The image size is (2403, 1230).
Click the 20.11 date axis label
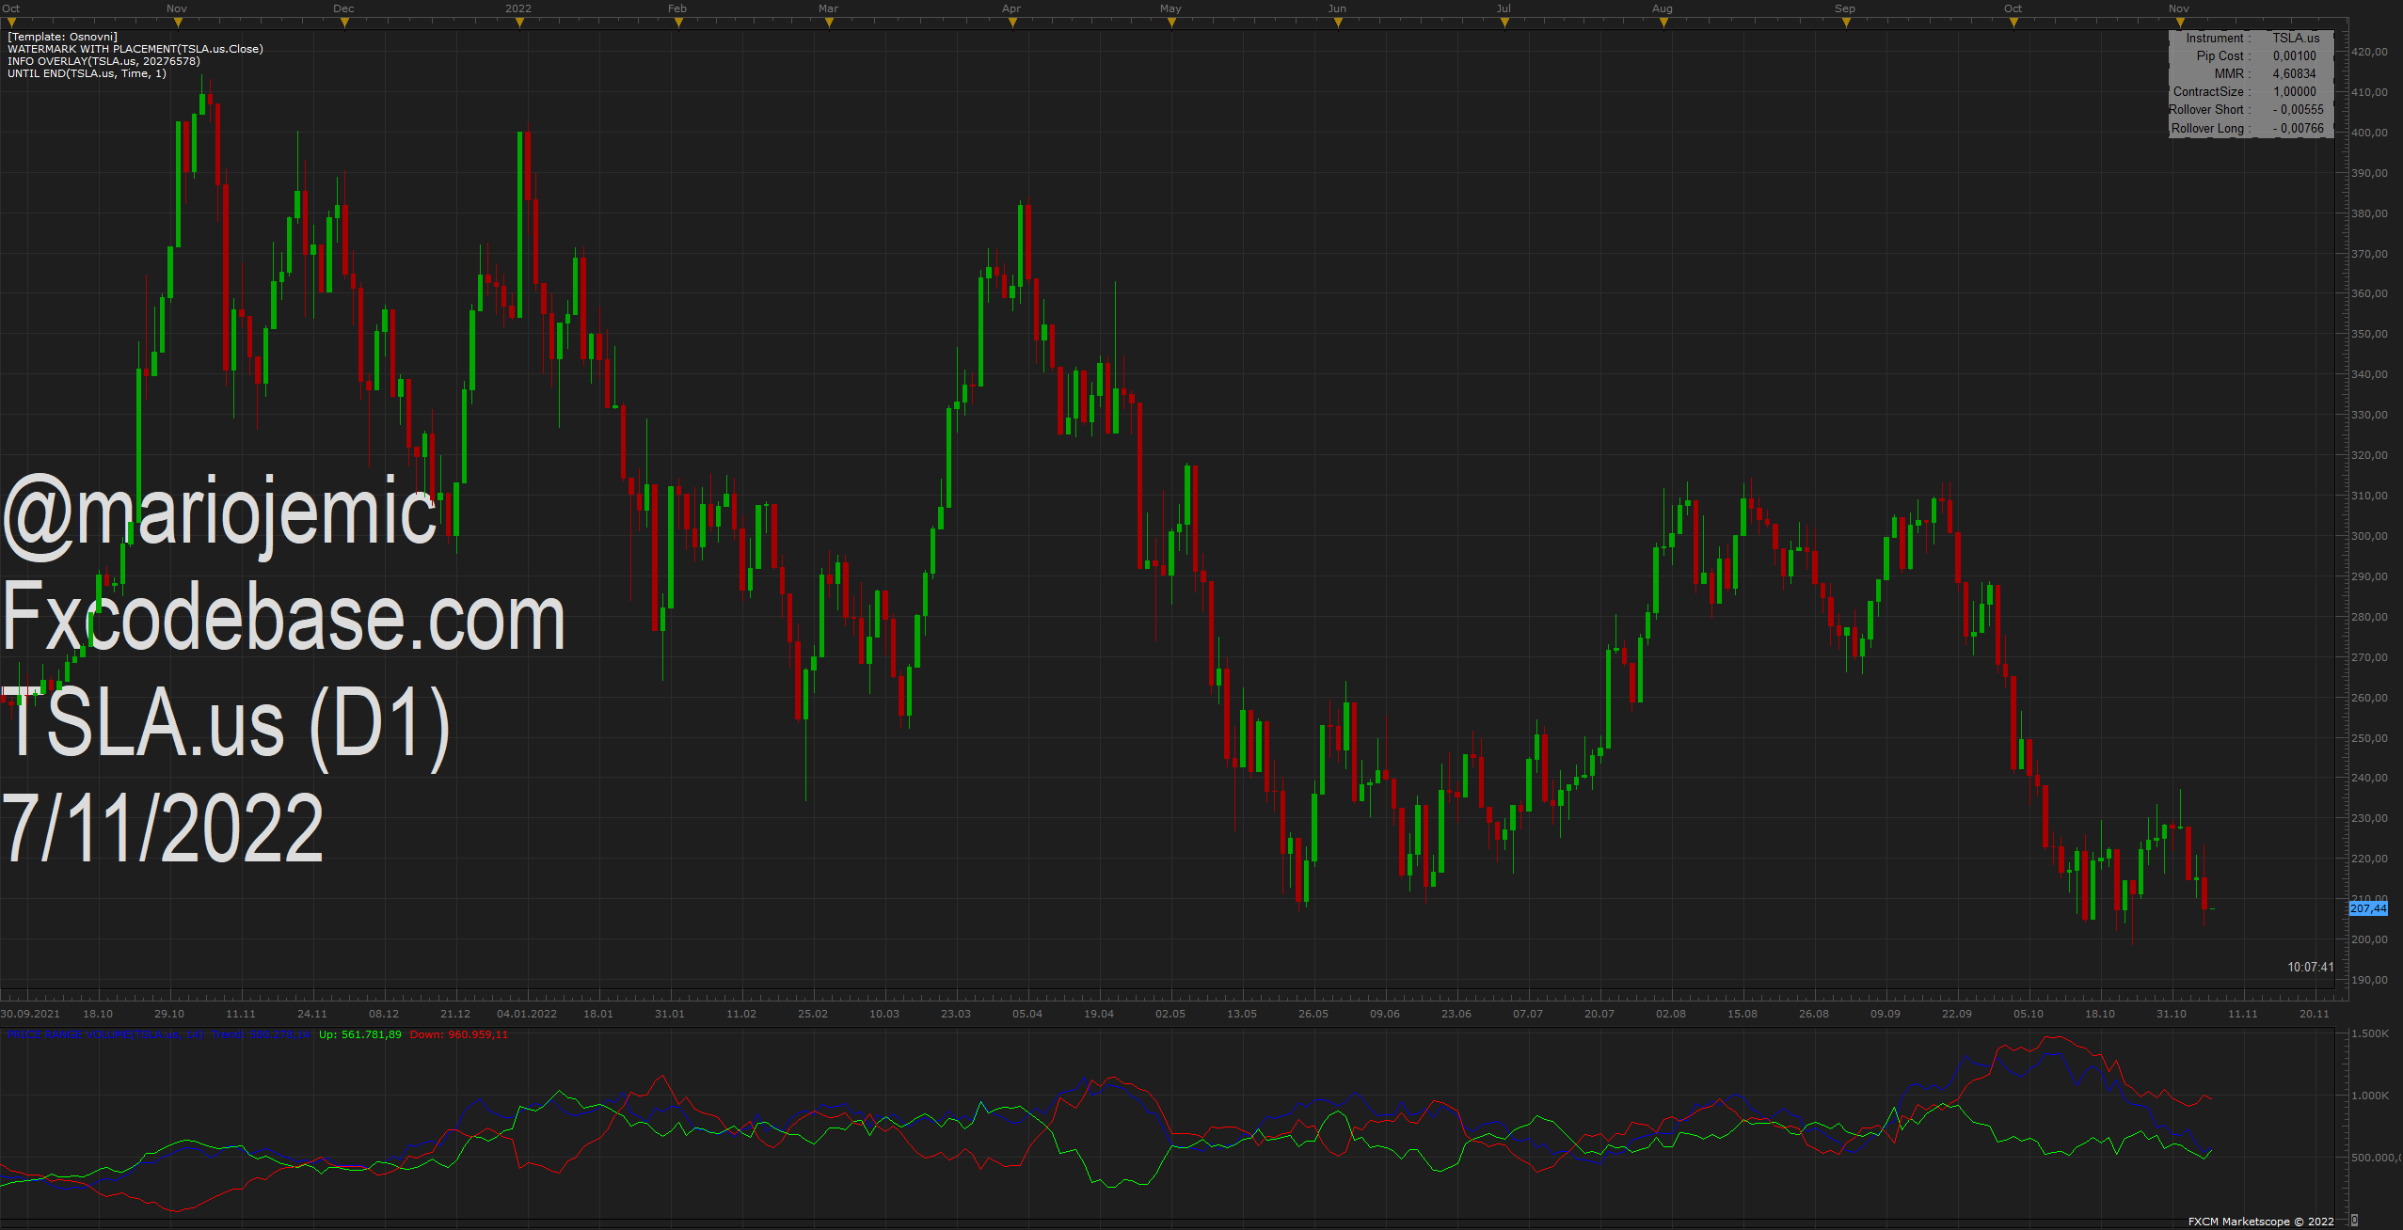coord(2315,1014)
